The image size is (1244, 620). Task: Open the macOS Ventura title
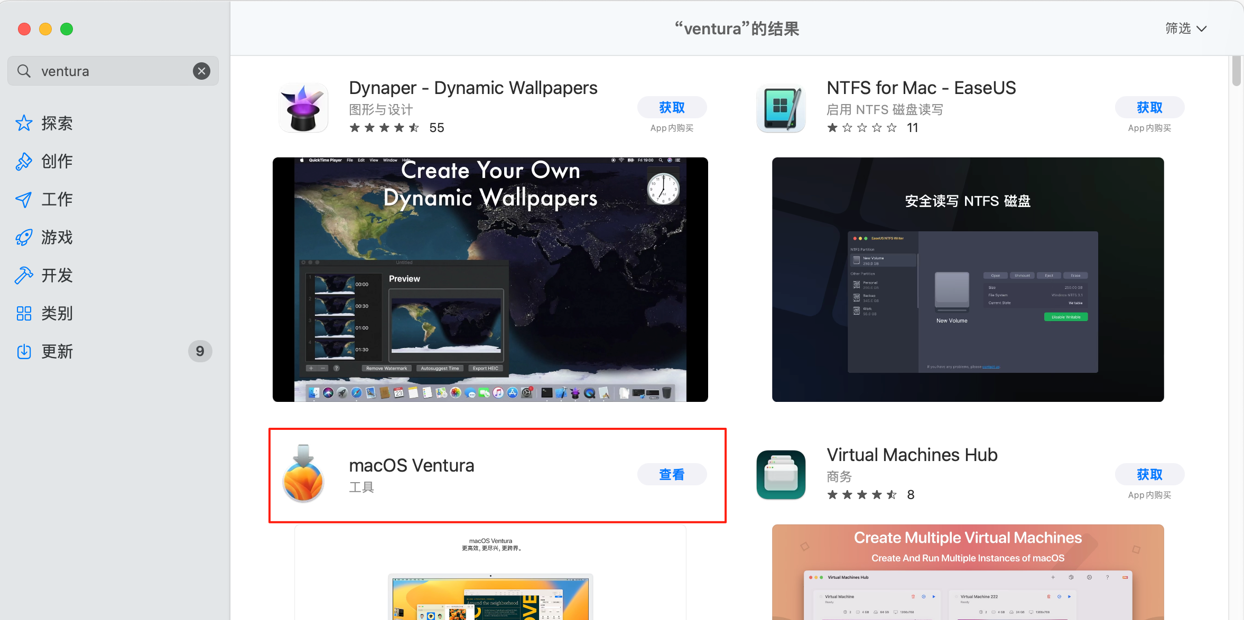click(x=412, y=465)
